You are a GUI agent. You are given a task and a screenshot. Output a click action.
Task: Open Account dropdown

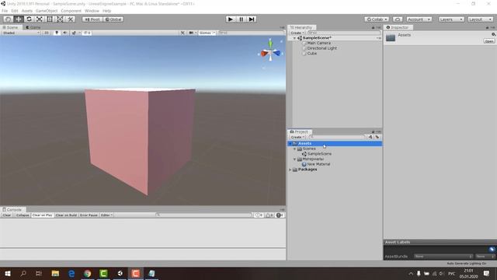419,19
